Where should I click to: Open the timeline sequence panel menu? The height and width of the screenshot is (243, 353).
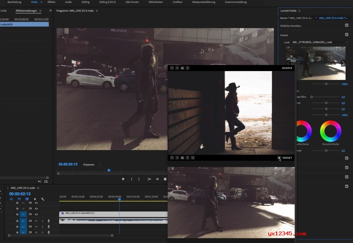coord(38,188)
